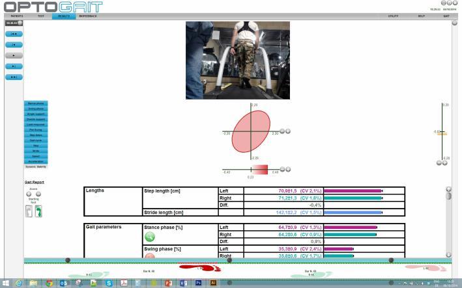Select the Gait cycle parameter button
This screenshot has width=462, height=288.
(36, 140)
